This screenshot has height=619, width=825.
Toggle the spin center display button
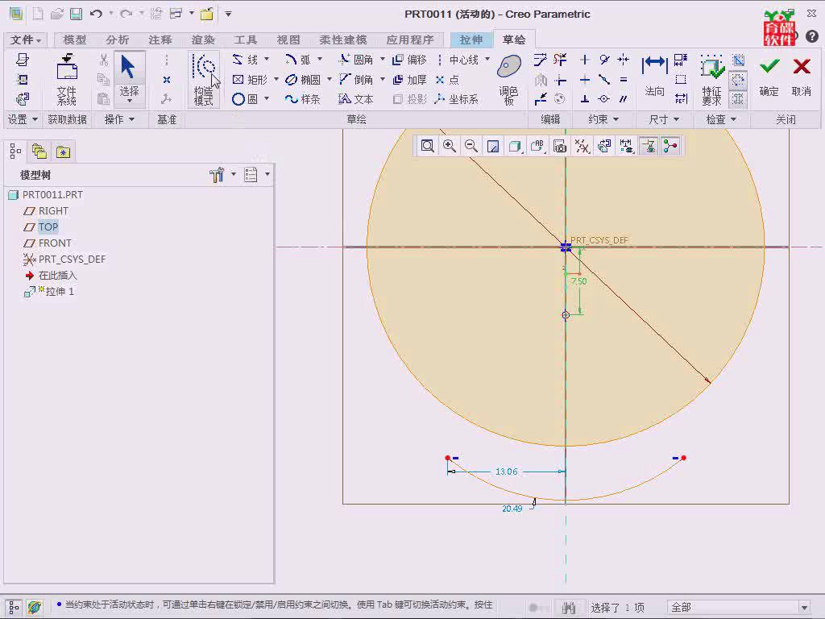click(x=670, y=146)
